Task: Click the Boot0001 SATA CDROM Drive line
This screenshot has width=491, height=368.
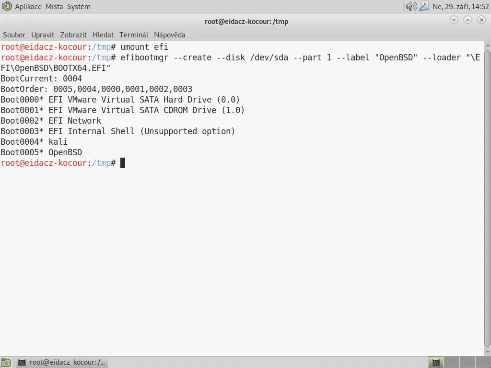Action: click(122, 110)
